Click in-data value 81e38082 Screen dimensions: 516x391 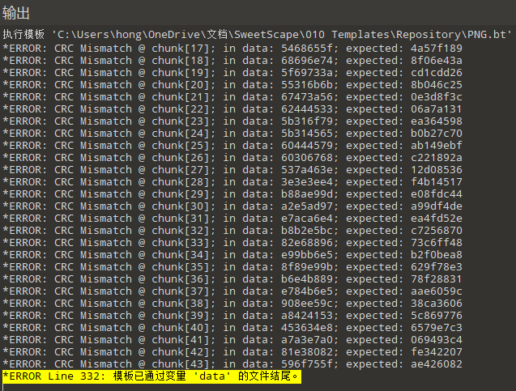[x=307, y=352]
